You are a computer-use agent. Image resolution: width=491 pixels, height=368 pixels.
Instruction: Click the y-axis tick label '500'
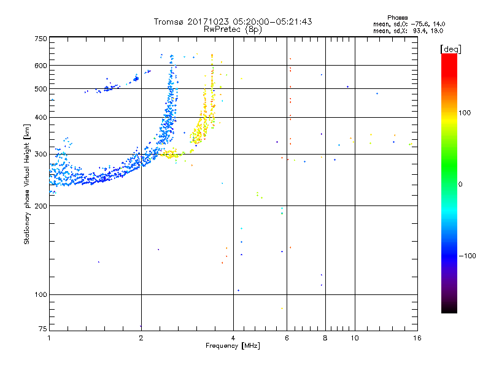pyautogui.click(x=41, y=89)
